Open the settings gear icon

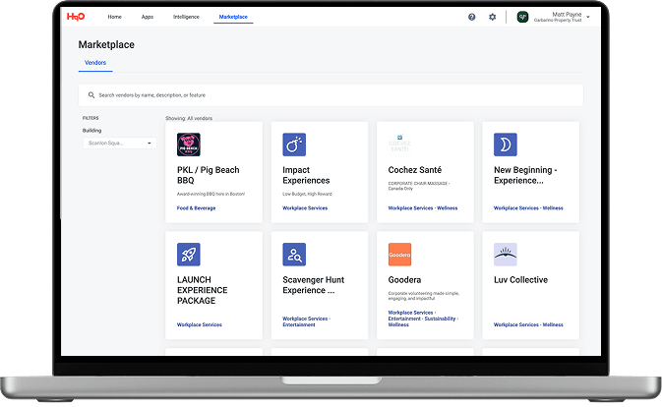(x=492, y=17)
